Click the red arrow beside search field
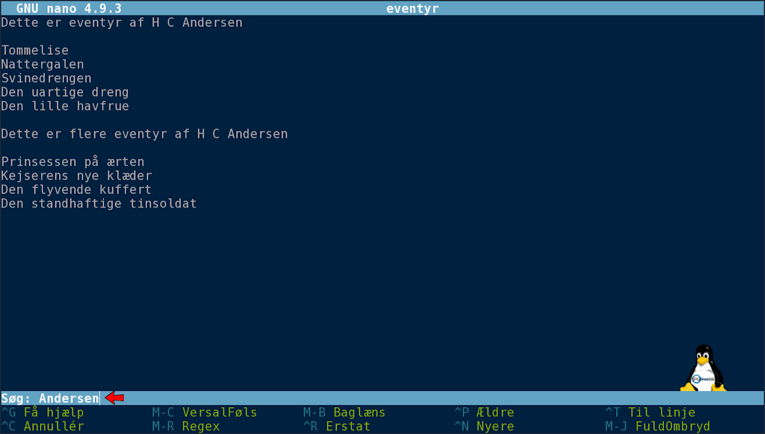Viewport: 765px width, 434px height. (115, 398)
